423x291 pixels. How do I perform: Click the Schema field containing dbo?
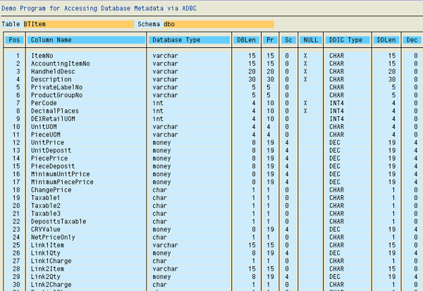[x=223, y=24]
